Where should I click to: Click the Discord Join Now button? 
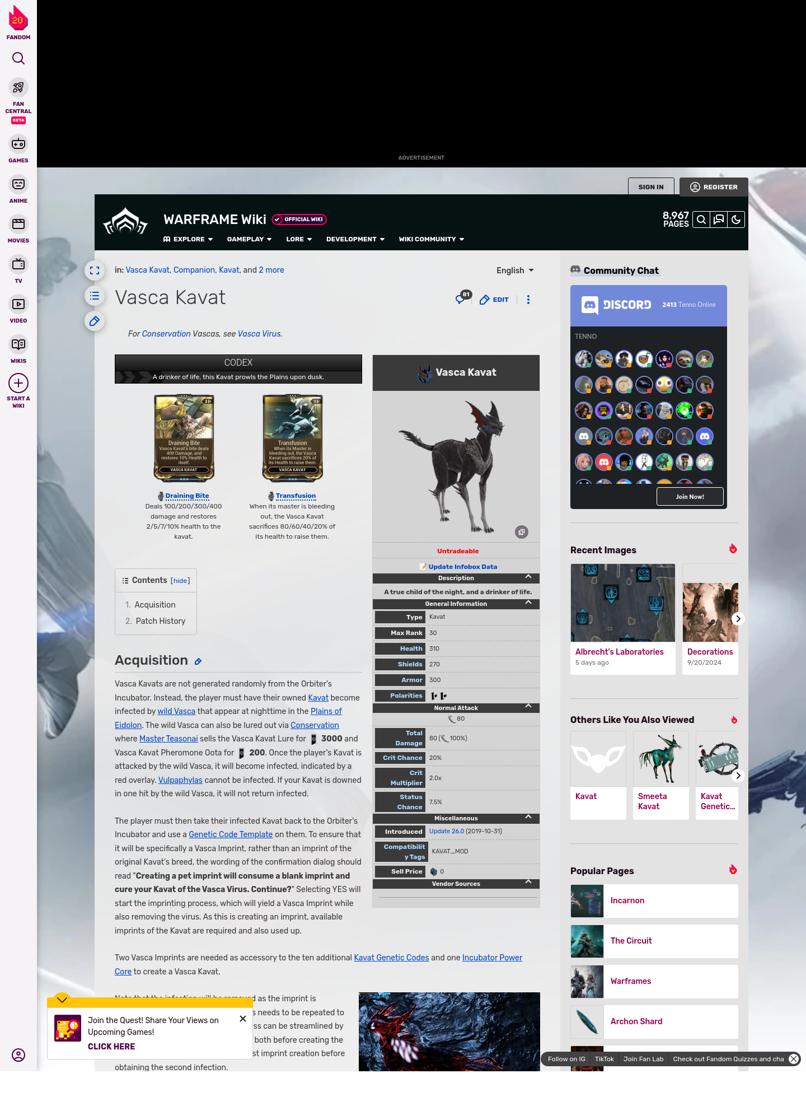point(690,497)
